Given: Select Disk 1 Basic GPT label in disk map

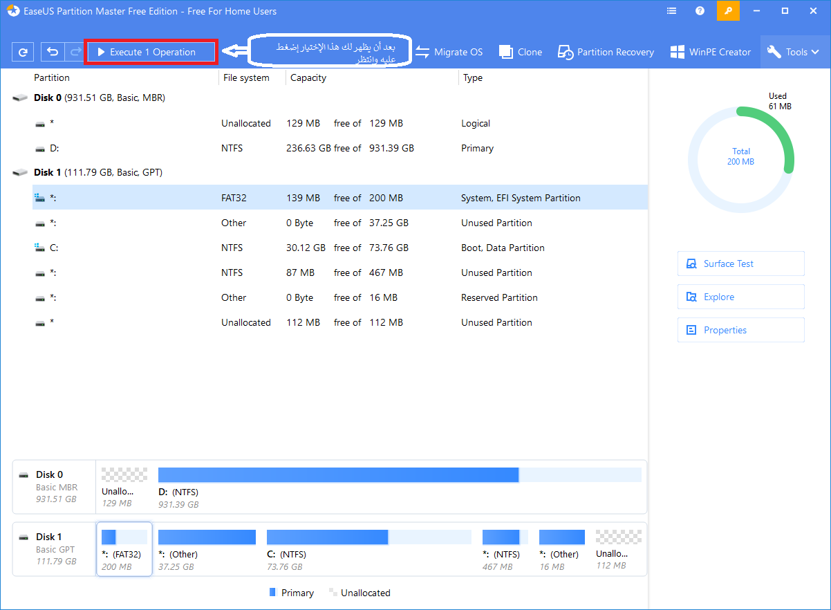Looking at the screenshot, I should point(55,548).
